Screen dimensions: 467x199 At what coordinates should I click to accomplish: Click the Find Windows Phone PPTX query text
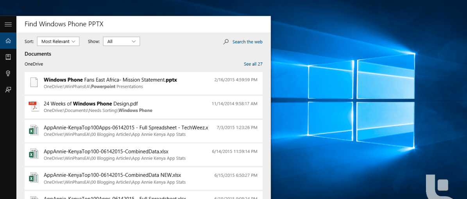tap(64, 24)
